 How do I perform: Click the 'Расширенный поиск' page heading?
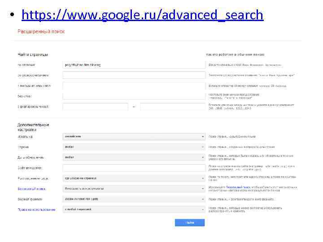coord(41,31)
